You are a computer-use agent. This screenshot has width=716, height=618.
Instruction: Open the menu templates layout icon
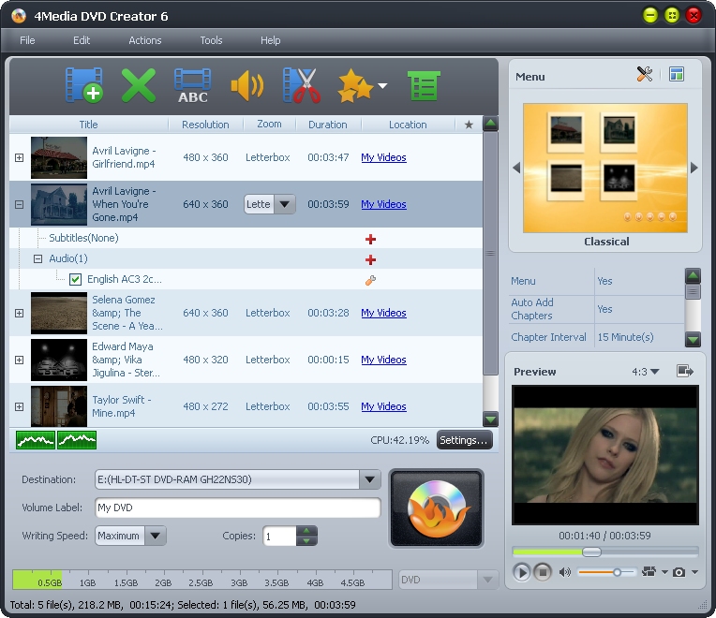click(x=677, y=74)
